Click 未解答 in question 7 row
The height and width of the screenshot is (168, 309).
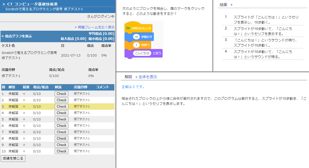point(13,132)
